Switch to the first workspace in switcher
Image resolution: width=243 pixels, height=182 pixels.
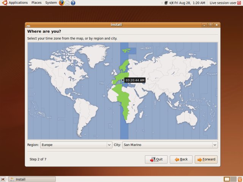227,179
